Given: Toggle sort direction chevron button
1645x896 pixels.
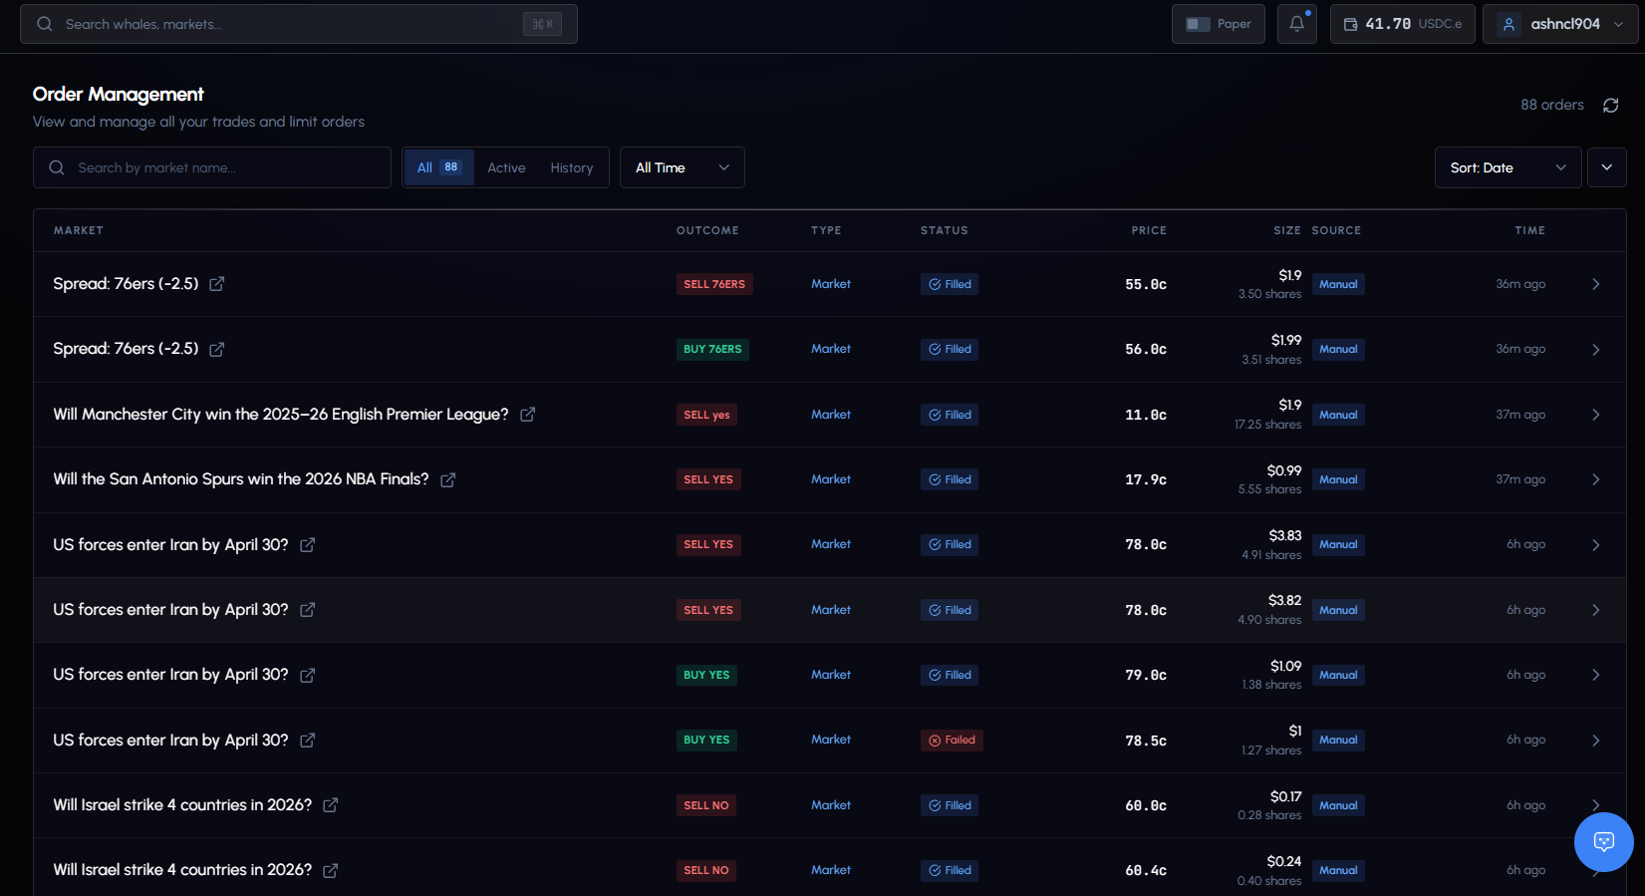Looking at the screenshot, I should pyautogui.click(x=1607, y=167).
